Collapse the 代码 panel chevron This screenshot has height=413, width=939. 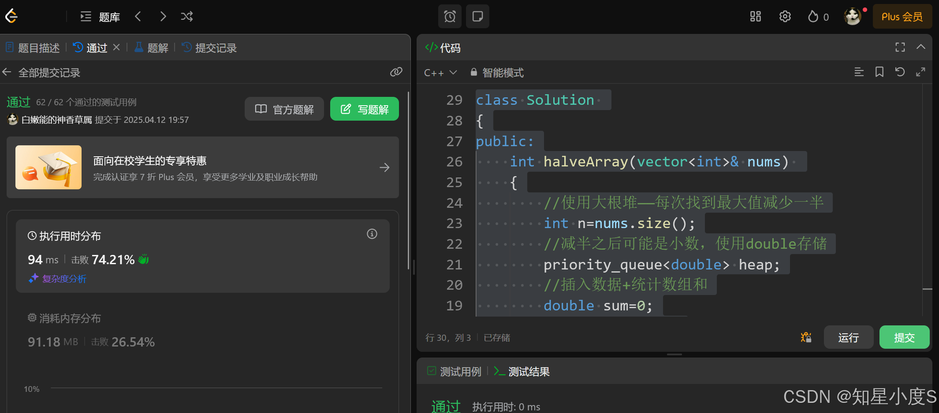pos(921,47)
